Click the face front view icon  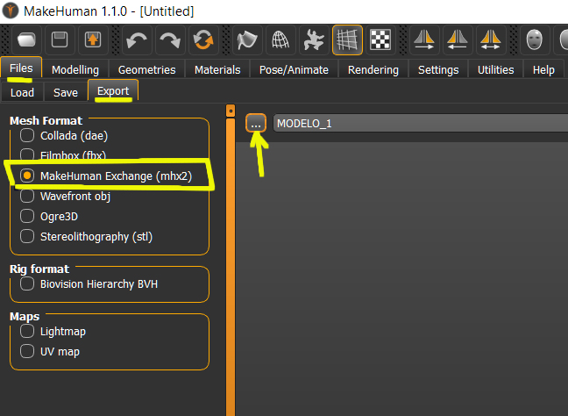535,39
